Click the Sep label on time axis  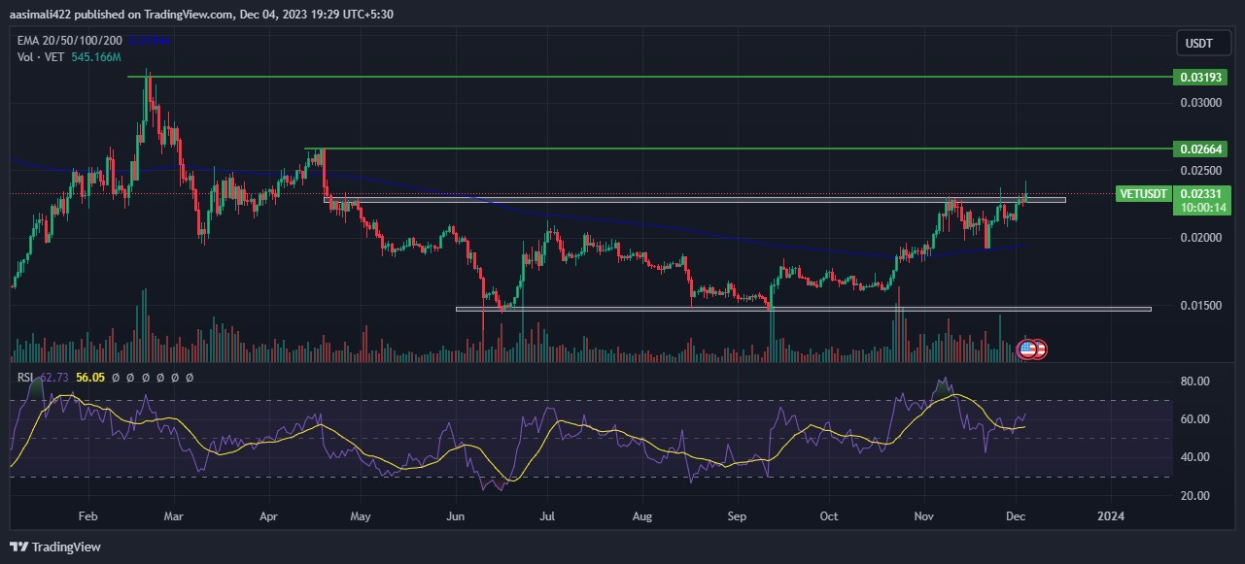[x=737, y=517]
